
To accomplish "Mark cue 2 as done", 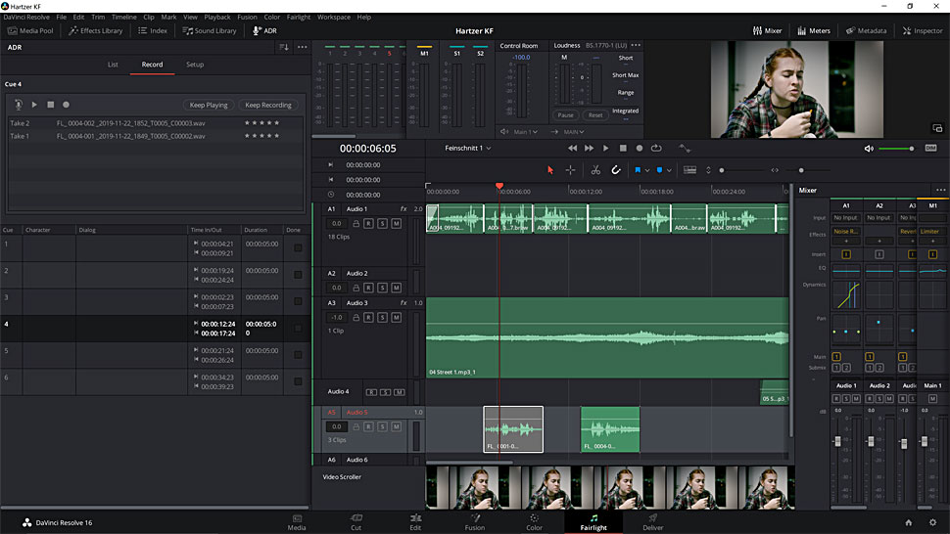I will (x=298, y=275).
